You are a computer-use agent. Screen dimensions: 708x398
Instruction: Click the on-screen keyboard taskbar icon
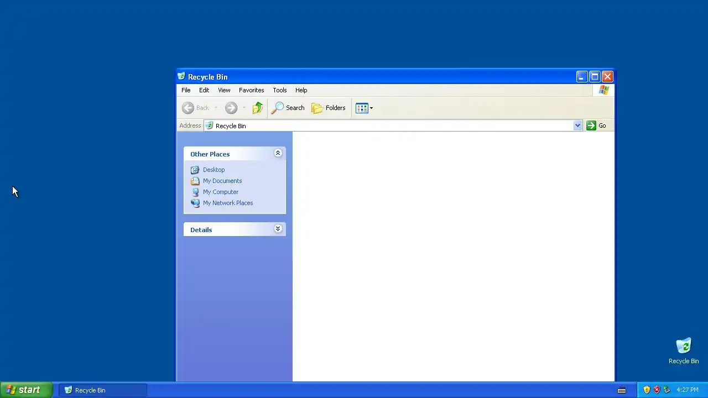coord(622,390)
